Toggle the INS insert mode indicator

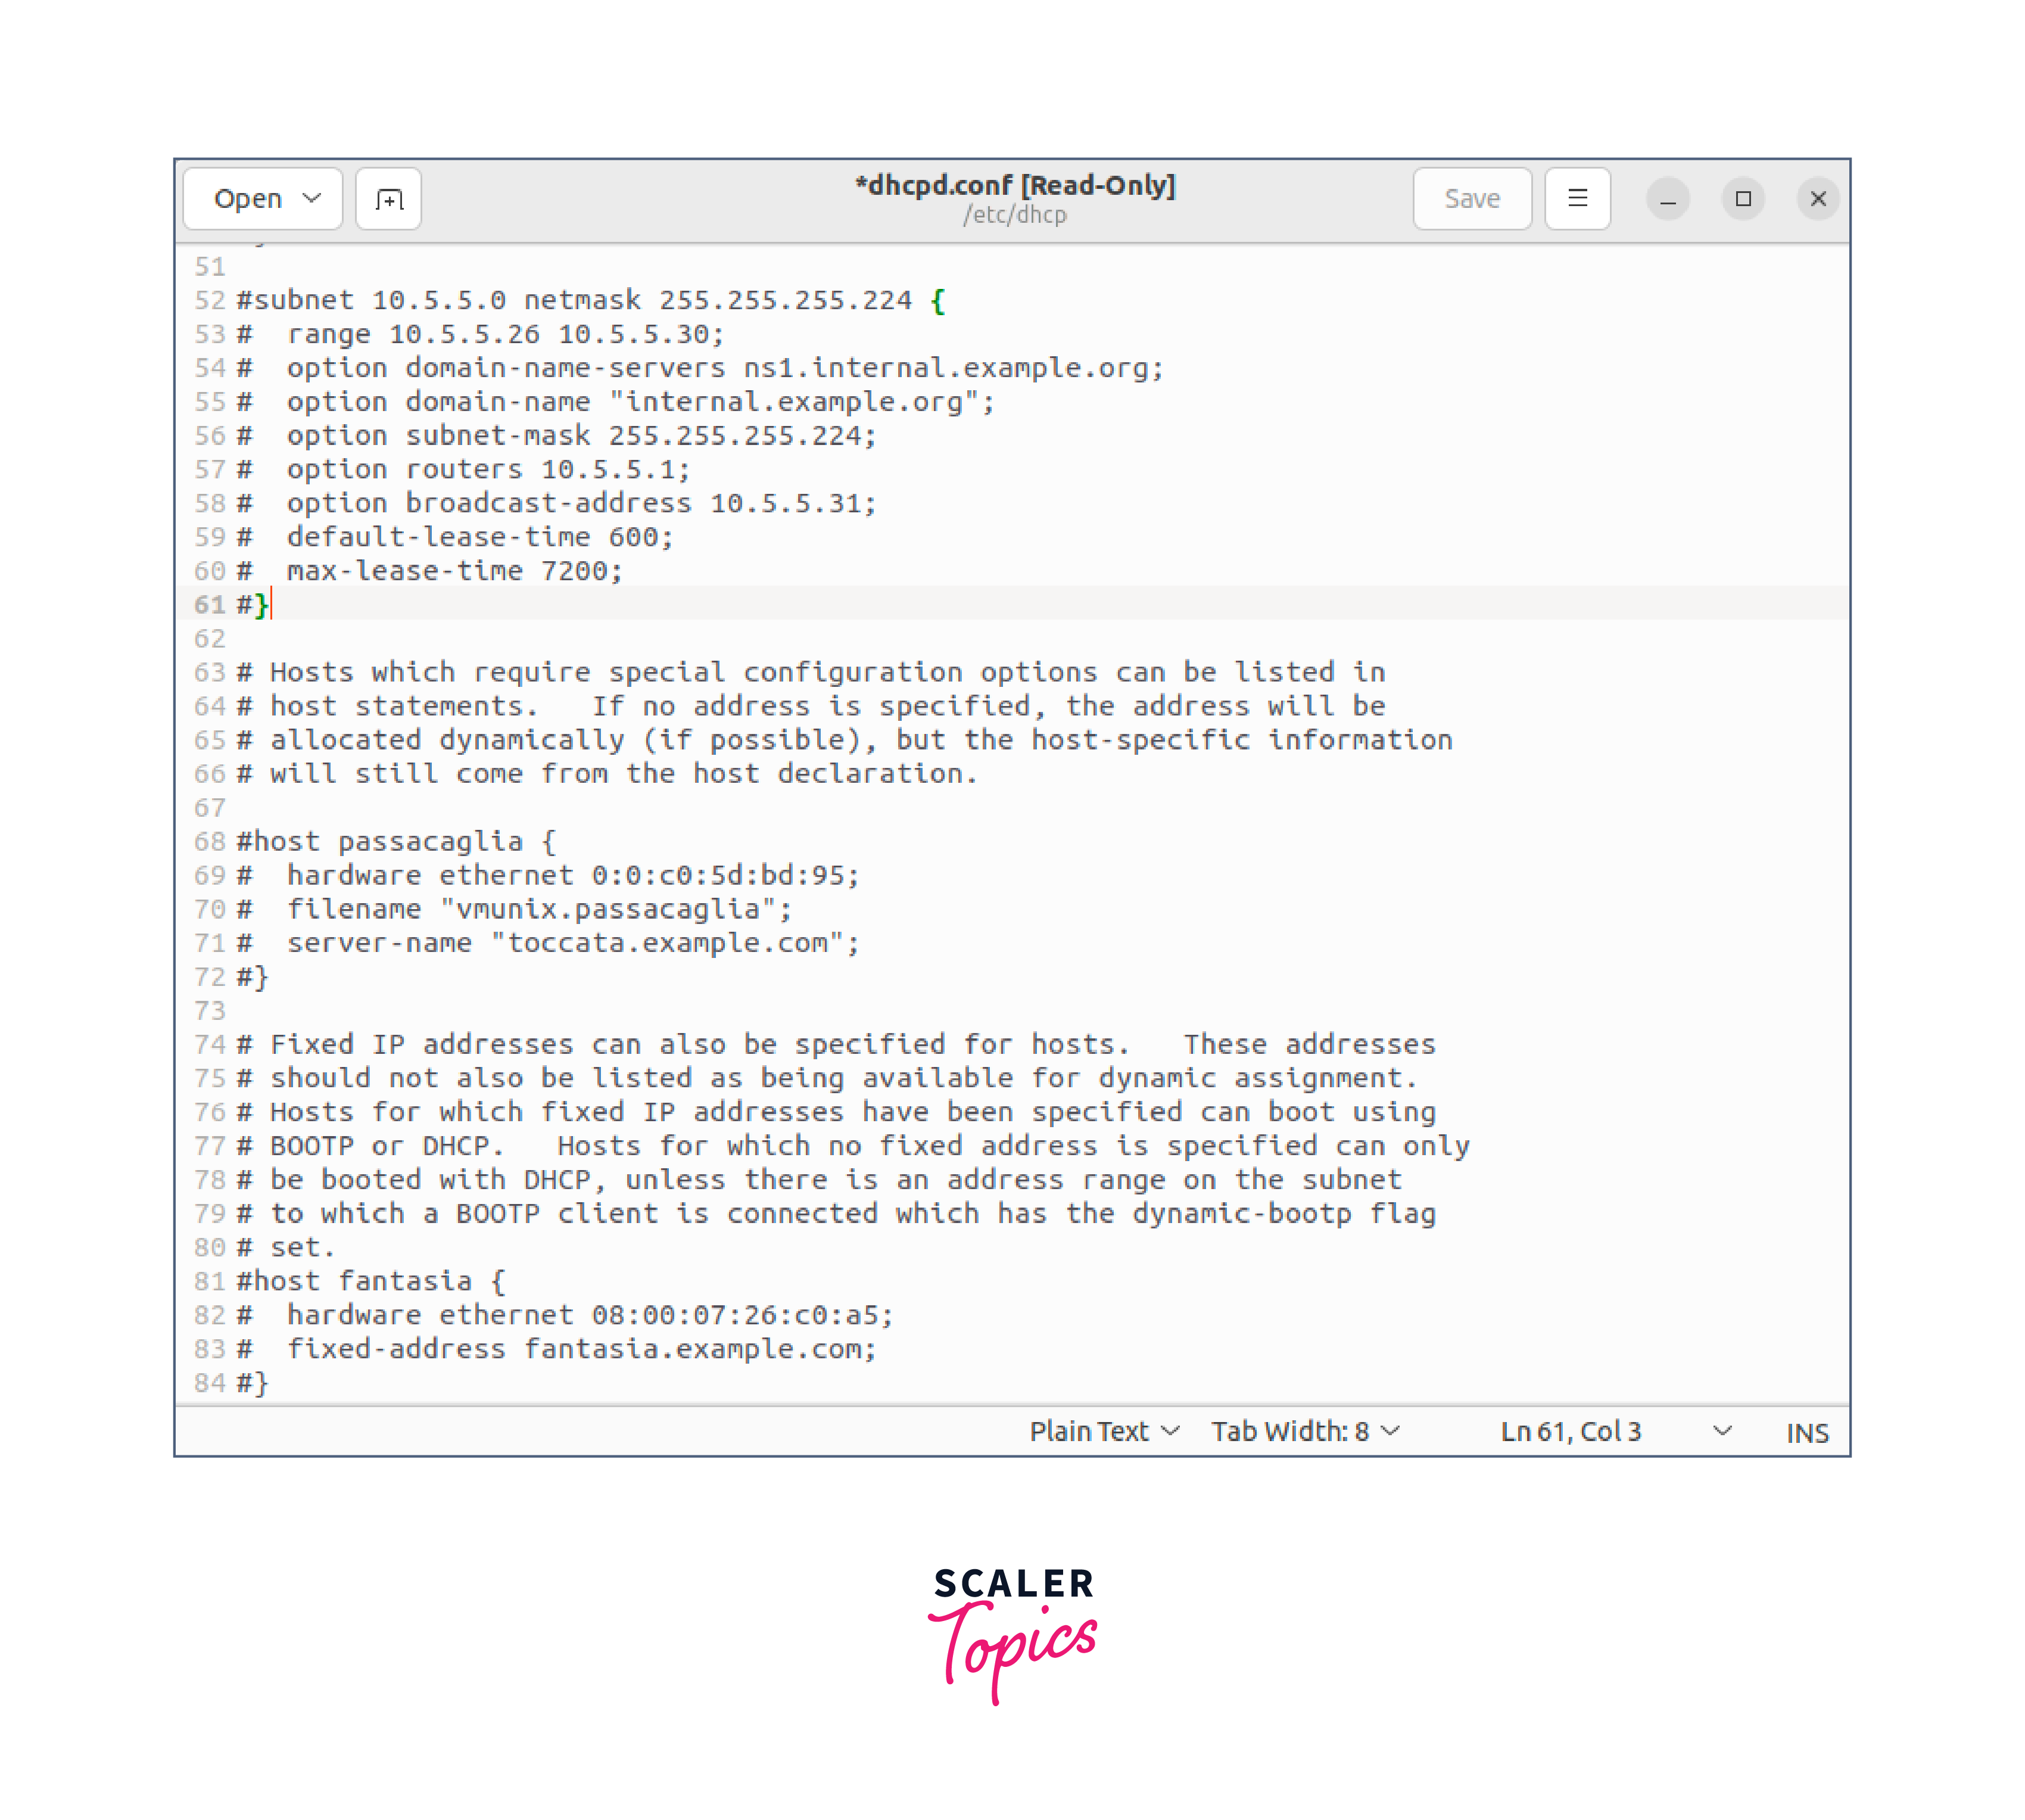coord(1806,1433)
